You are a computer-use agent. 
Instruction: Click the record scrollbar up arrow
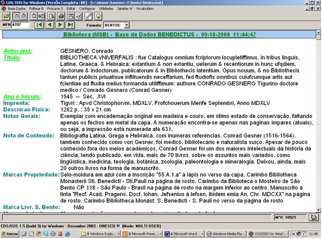click(318, 33)
